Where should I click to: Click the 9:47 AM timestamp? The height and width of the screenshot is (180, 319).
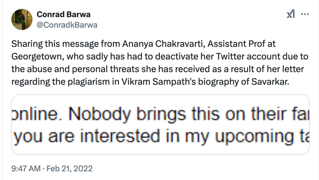pos(26,168)
